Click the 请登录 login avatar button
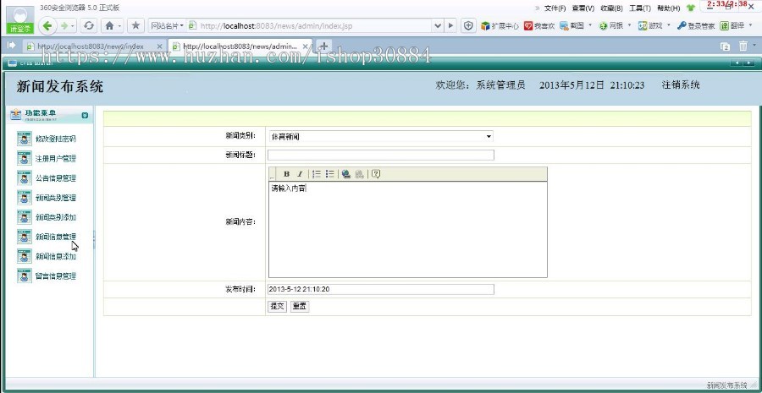This screenshot has height=393, width=762. [20, 20]
